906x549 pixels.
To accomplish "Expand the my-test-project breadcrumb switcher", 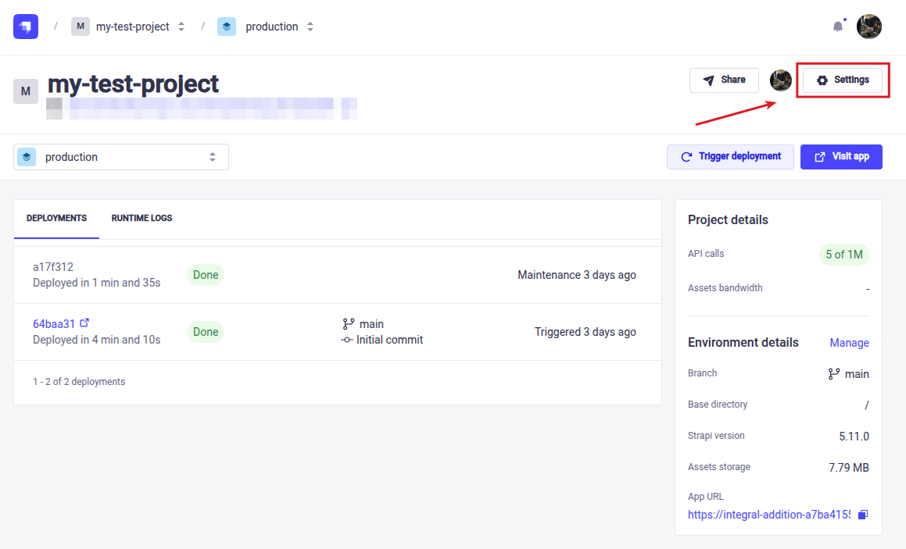I will [x=181, y=27].
